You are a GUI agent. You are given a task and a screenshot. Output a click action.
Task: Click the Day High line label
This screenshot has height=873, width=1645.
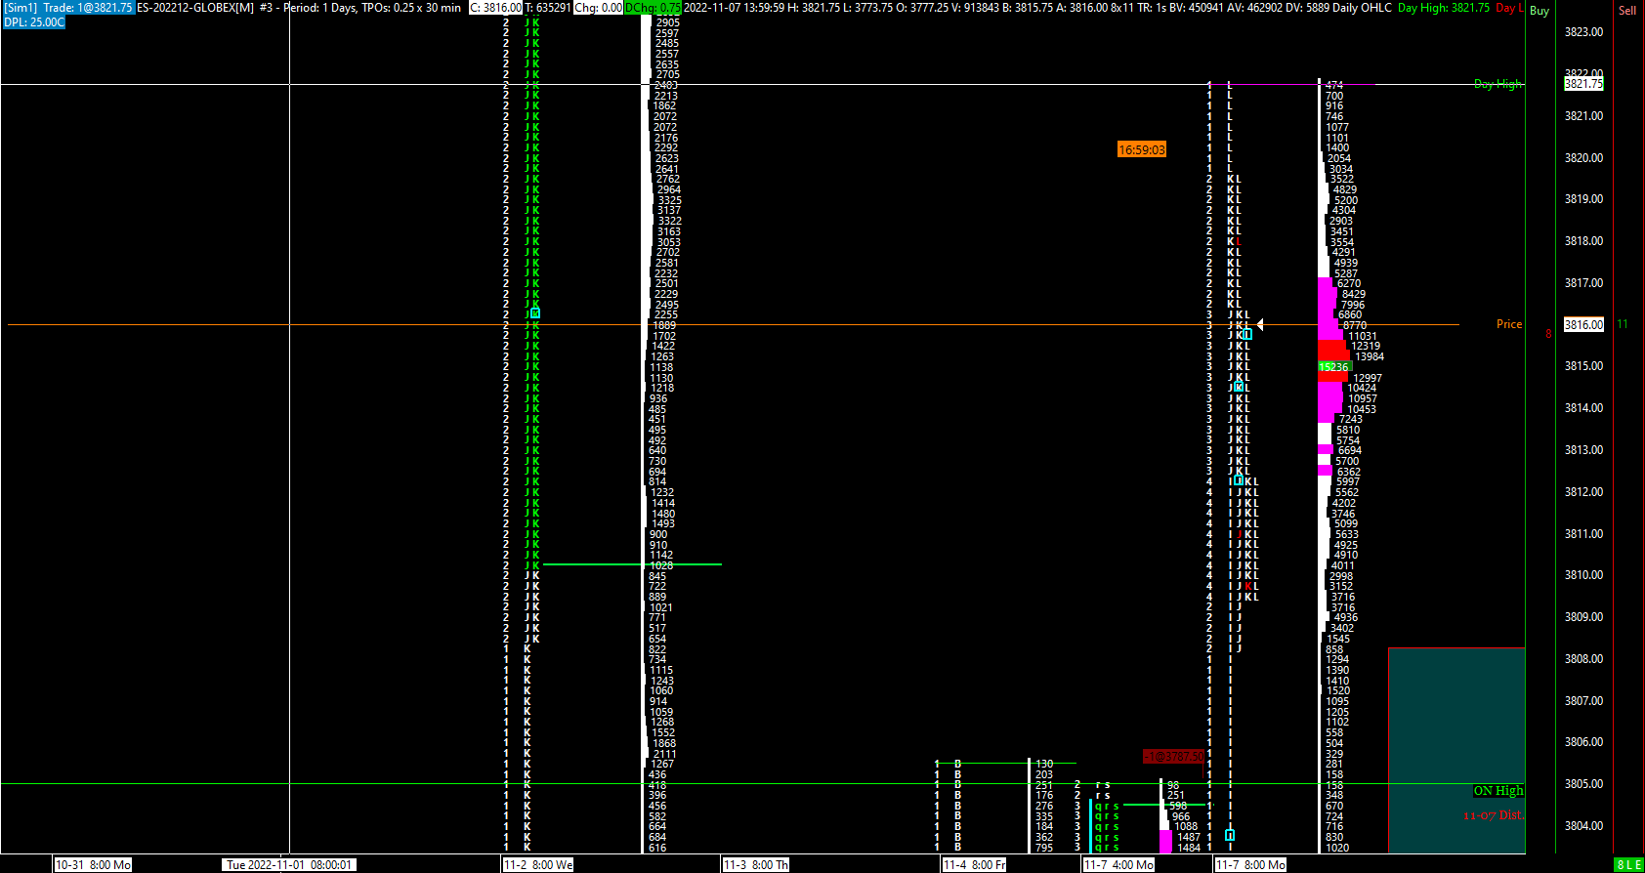pos(1497,84)
